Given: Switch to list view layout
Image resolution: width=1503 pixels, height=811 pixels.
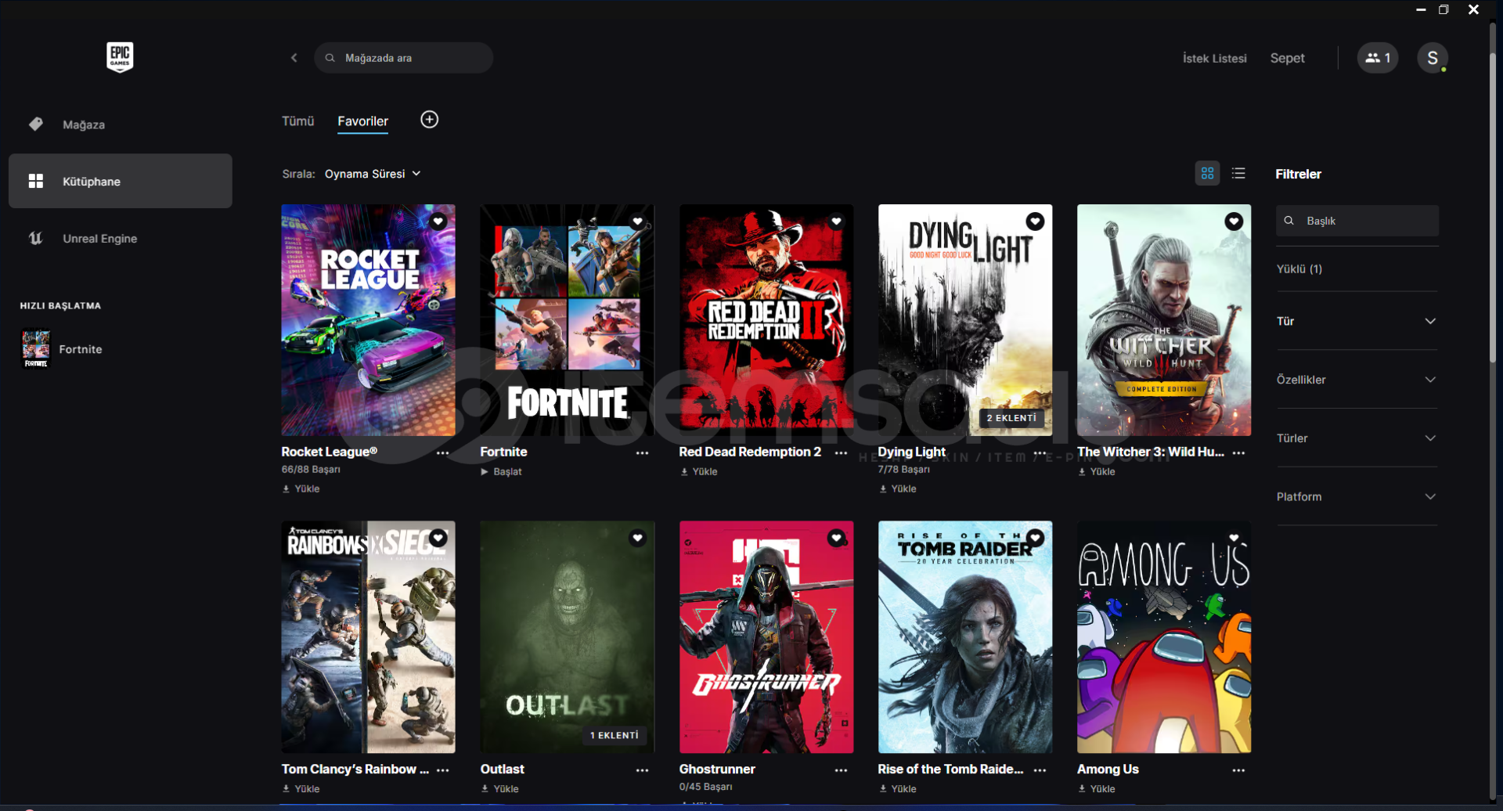Looking at the screenshot, I should pyautogui.click(x=1238, y=174).
